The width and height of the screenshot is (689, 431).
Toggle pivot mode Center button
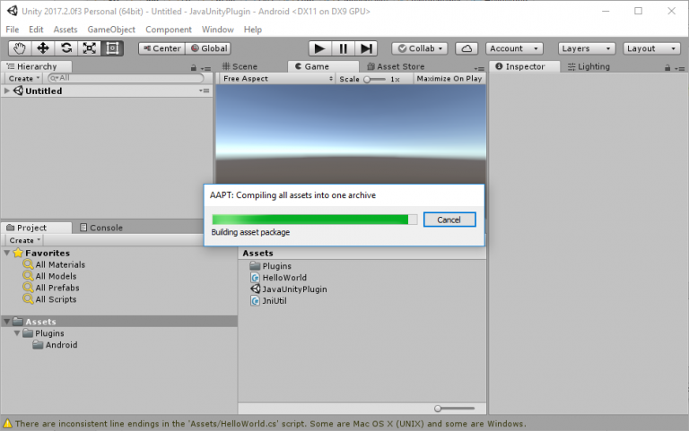[x=162, y=48]
